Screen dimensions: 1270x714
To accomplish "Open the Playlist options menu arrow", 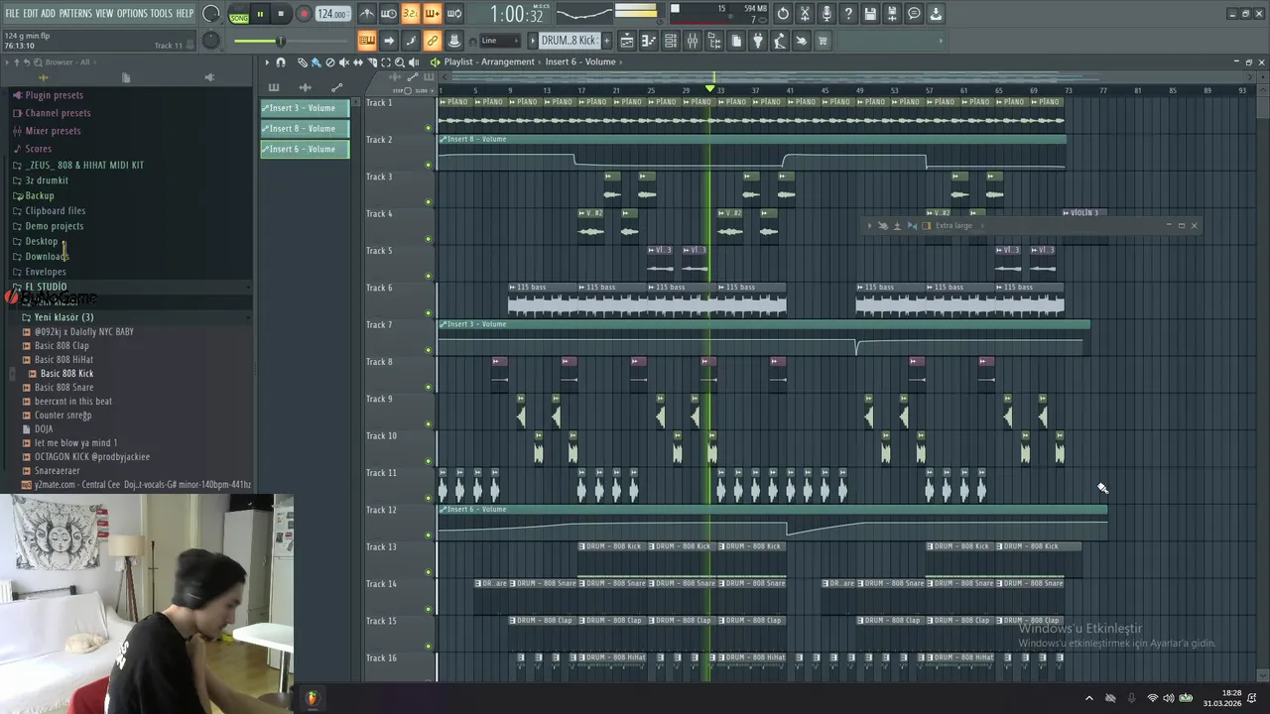I will 267,62.
